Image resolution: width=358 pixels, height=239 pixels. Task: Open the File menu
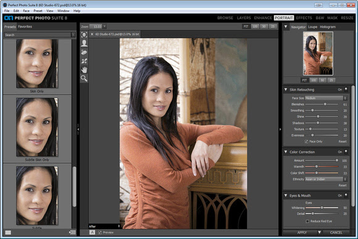[x=7, y=10]
